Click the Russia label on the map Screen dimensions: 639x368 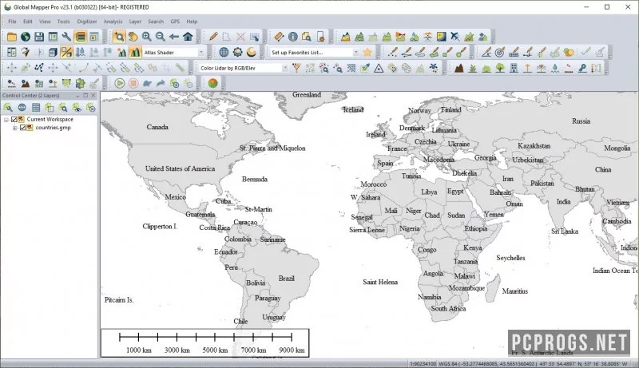(581, 121)
